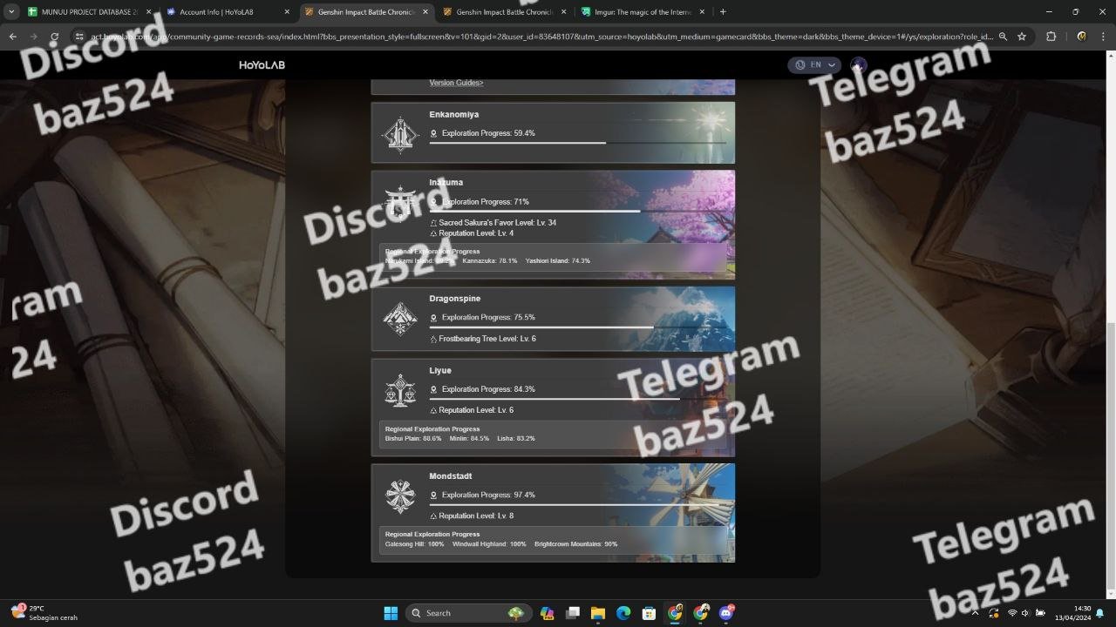The image size is (1116, 627).
Task: Click "Brightcrown Mountains: 90%" text
Action: (576, 544)
